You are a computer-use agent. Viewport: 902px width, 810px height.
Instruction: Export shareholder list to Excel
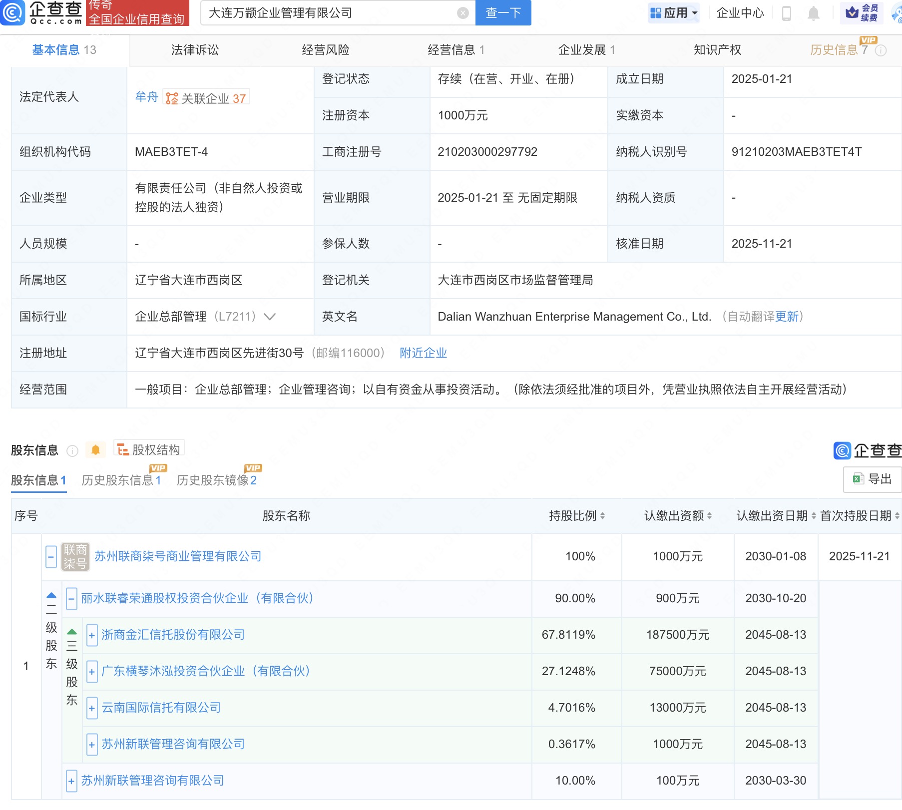[872, 479]
